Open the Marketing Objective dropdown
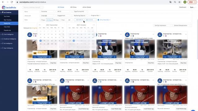198x111 pixels. pyautogui.click(x=80, y=16)
